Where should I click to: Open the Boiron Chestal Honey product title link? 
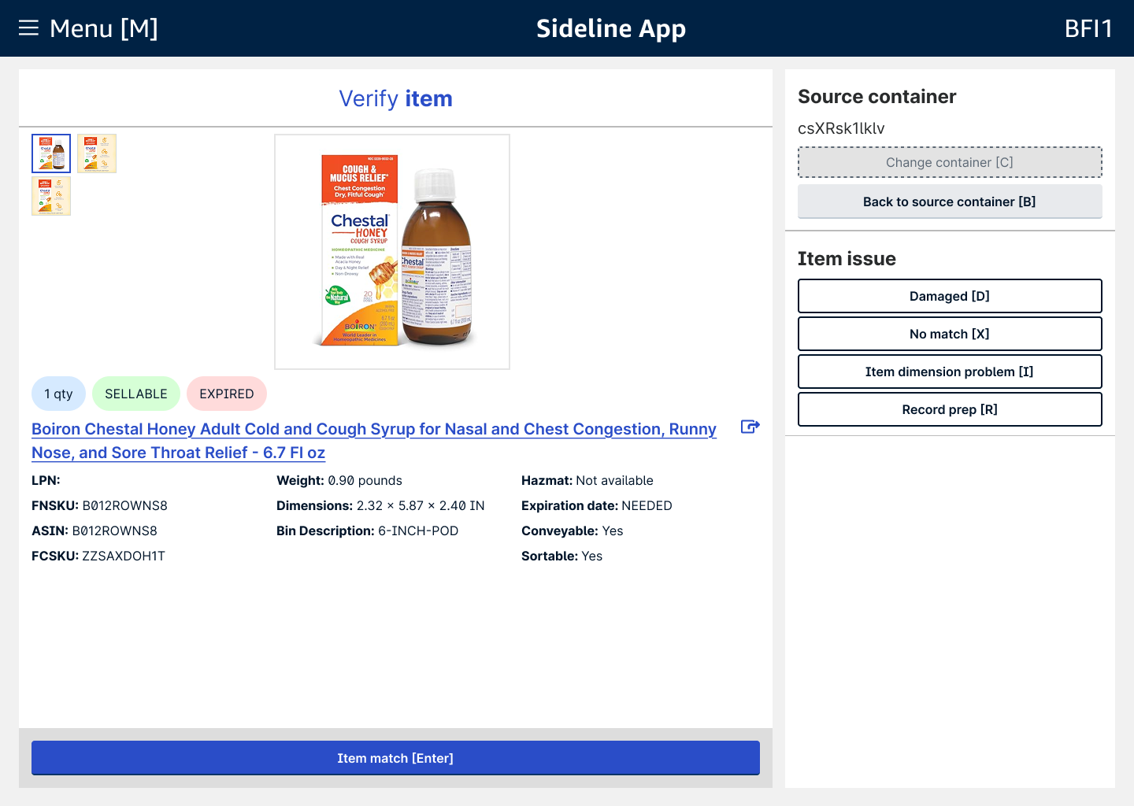coord(374,441)
